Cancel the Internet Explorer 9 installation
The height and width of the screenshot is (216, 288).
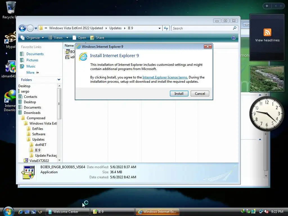pyautogui.click(x=200, y=93)
